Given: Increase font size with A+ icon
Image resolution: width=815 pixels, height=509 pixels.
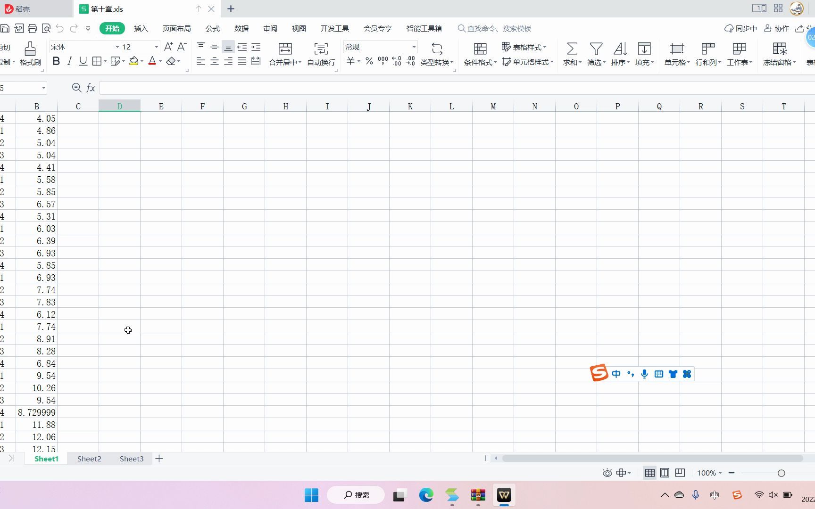Looking at the screenshot, I should (x=168, y=47).
